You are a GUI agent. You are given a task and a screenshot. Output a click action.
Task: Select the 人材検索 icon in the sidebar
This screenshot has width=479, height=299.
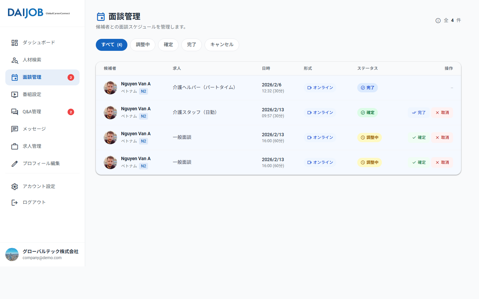point(15,60)
